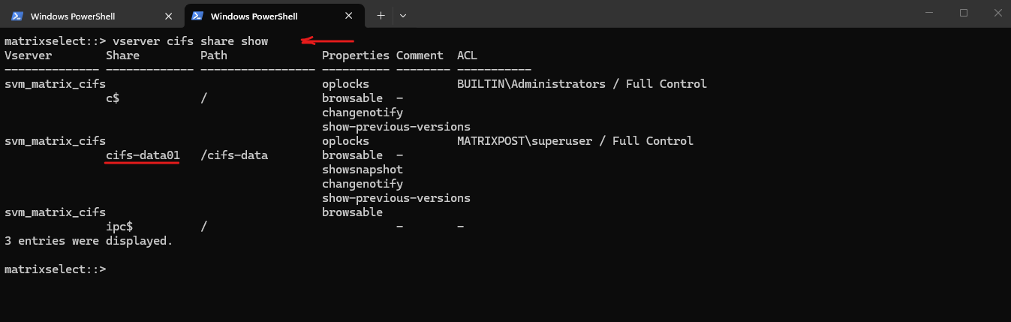The width and height of the screenshot is (1011, 322).
Task: Click the underlined cifs-data01 share name
Action: [143, 155]
